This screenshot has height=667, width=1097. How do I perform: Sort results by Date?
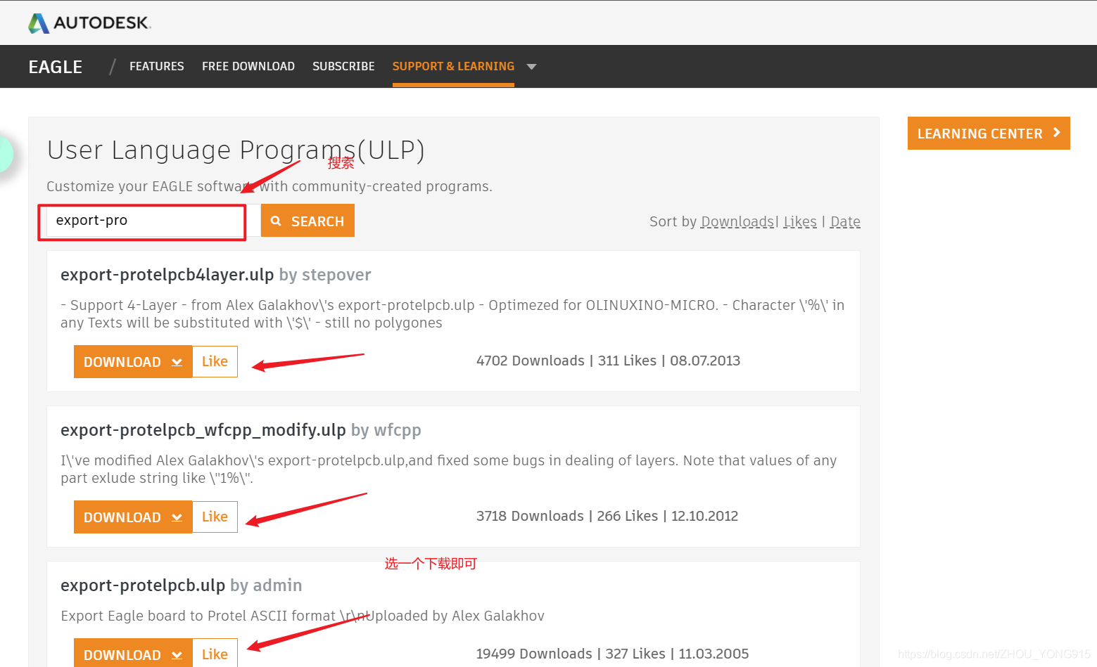(845, 222)
